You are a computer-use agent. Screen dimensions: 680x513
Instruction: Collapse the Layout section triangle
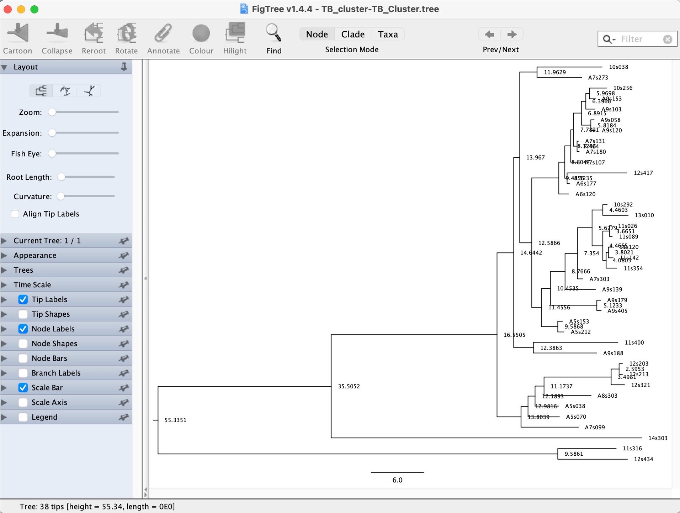click(5, 67)
